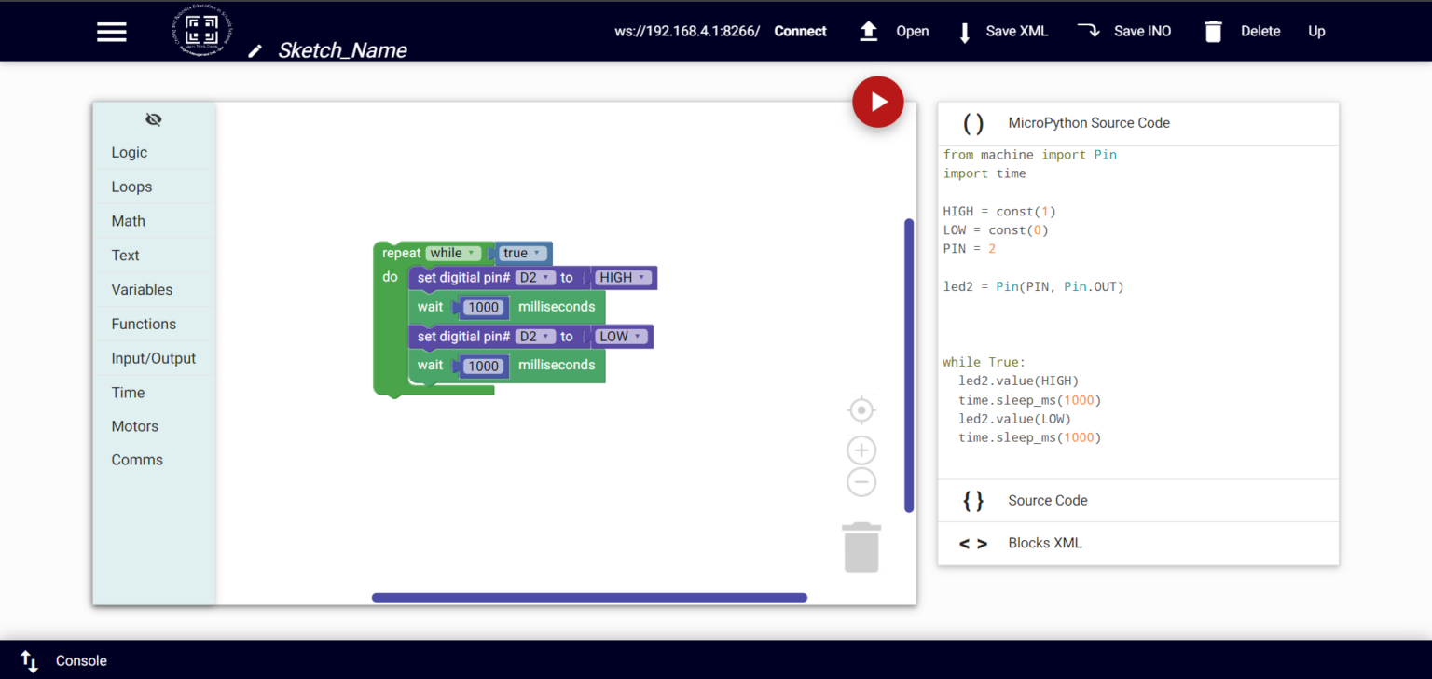Viewport: 1432px width, 679px height.
Task: Select the Input/Output category
Action: (x=153, y=358)
